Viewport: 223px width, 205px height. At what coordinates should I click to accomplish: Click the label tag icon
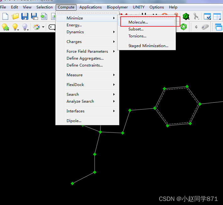pyautogui.click(x=52, y=27)
